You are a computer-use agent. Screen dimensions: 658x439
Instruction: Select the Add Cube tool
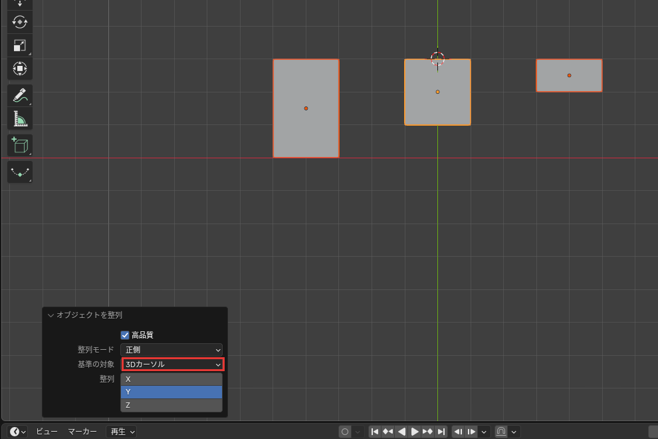click(x=20, y=146)
